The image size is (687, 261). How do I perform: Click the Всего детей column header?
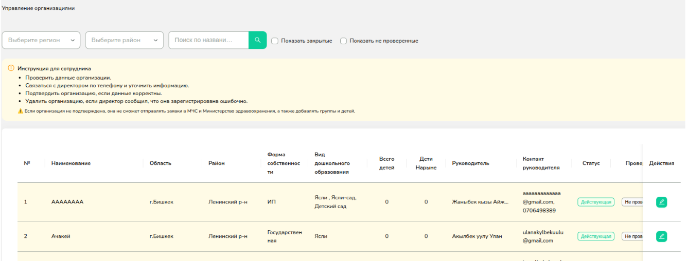pos(386,163)
